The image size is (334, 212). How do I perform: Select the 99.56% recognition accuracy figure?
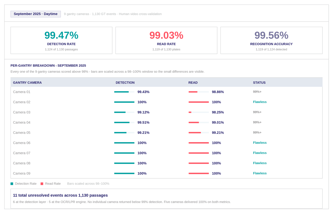tap(271, 35)
